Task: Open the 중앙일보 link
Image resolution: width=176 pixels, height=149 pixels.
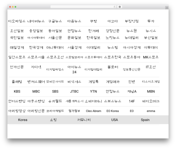Action: (x=36, y=31)
